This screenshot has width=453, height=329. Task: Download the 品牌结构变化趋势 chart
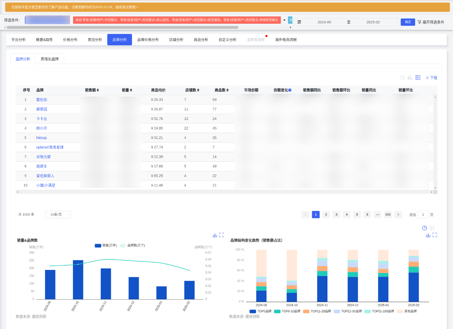tap(428, 235)
